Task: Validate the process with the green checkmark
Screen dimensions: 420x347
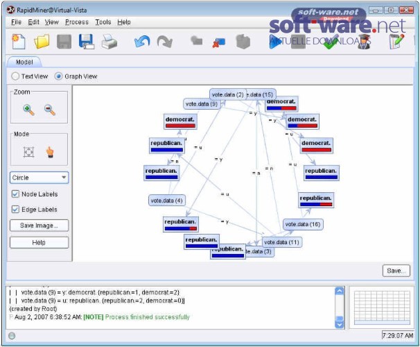Action: click(x=331, y=43)
